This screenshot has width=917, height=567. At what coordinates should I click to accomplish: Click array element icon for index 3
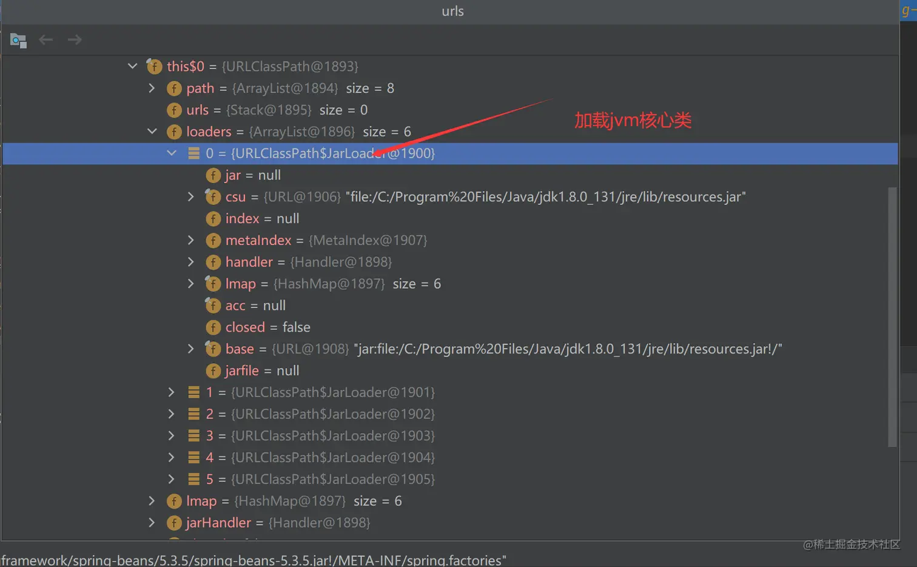click(x=193, y=435)
